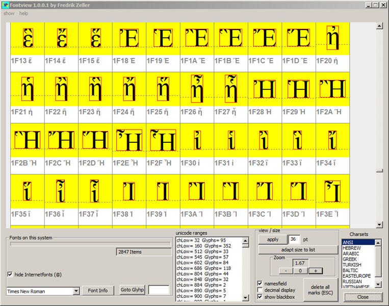Reset zoom with the 0 button

pyautogui.click(x=300, y=271)
